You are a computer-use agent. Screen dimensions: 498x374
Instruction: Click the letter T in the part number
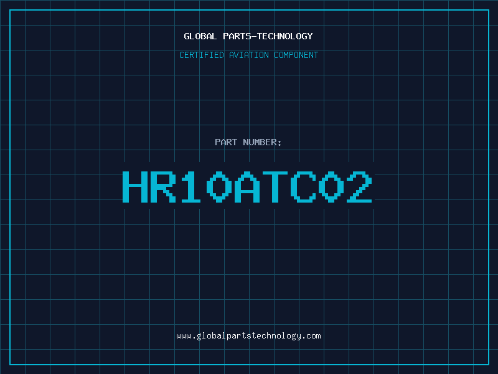[277, 187]
